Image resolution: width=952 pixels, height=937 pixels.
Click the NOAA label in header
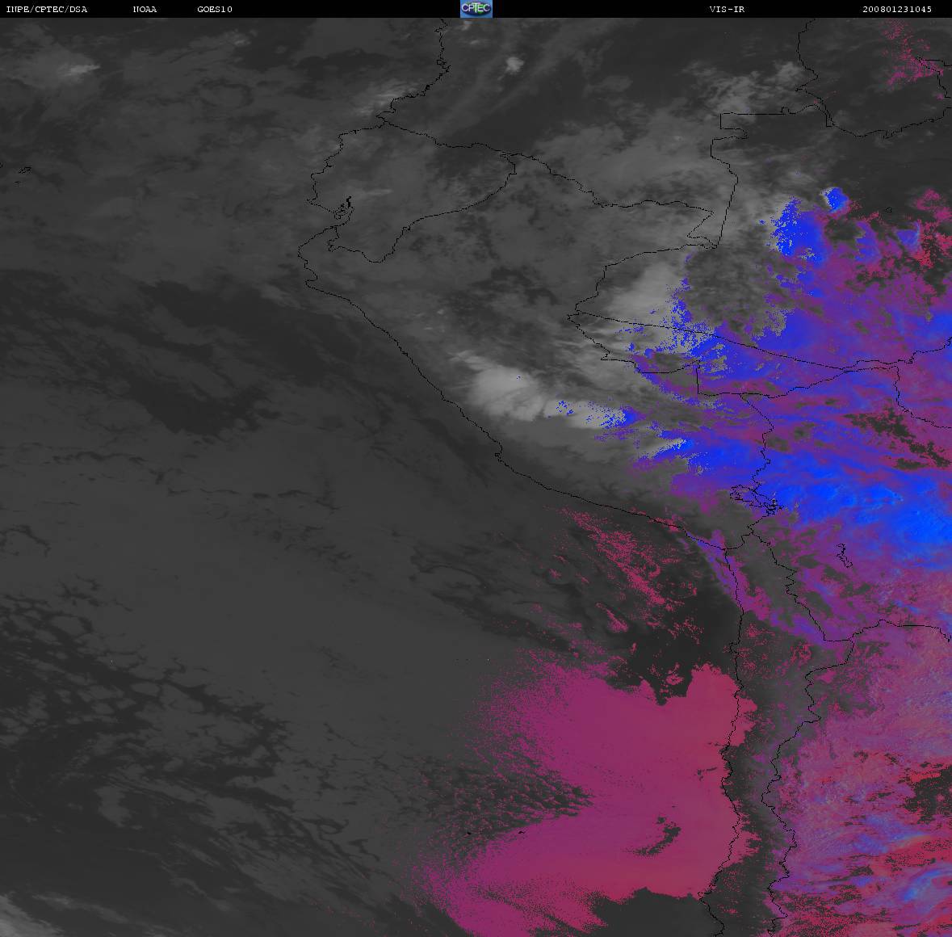(145, 9)
